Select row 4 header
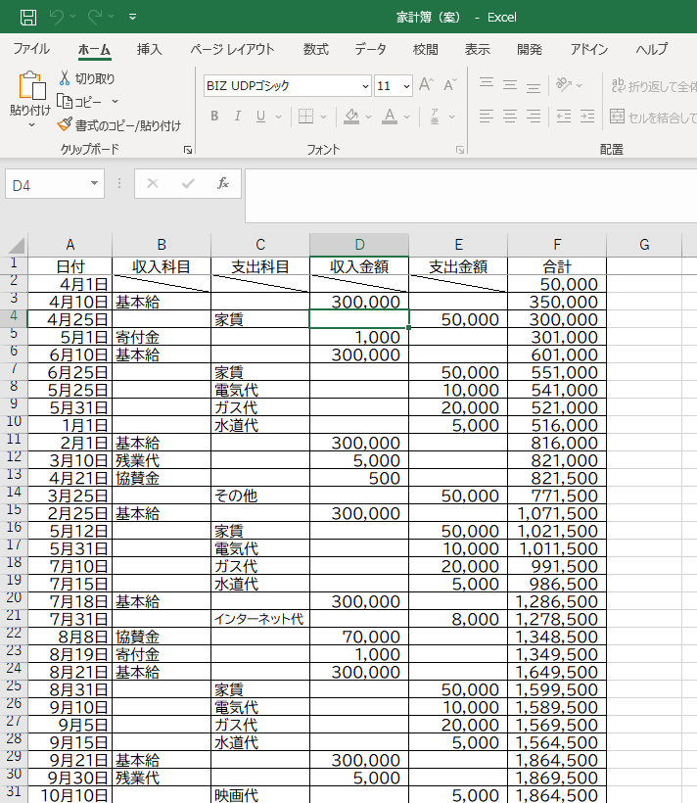The width and height of the screenshot is (697, 803). (14, 317)
